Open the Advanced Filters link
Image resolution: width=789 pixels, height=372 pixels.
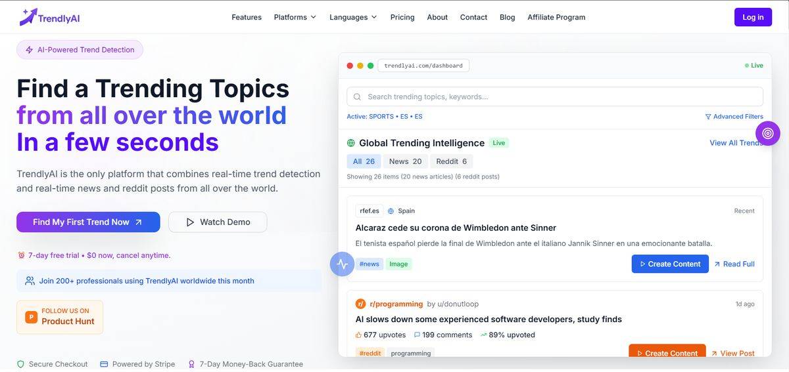click(x=734, y=117)
